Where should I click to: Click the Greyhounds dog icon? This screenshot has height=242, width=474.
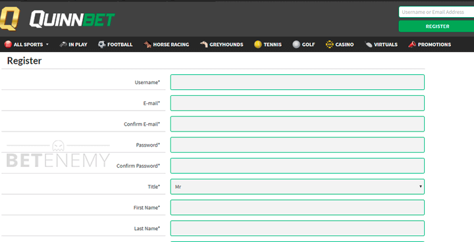coord(203,45)
